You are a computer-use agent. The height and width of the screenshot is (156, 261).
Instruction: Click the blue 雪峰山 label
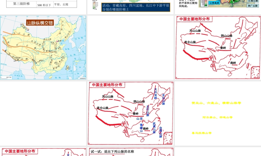click(x=141, y=128)
